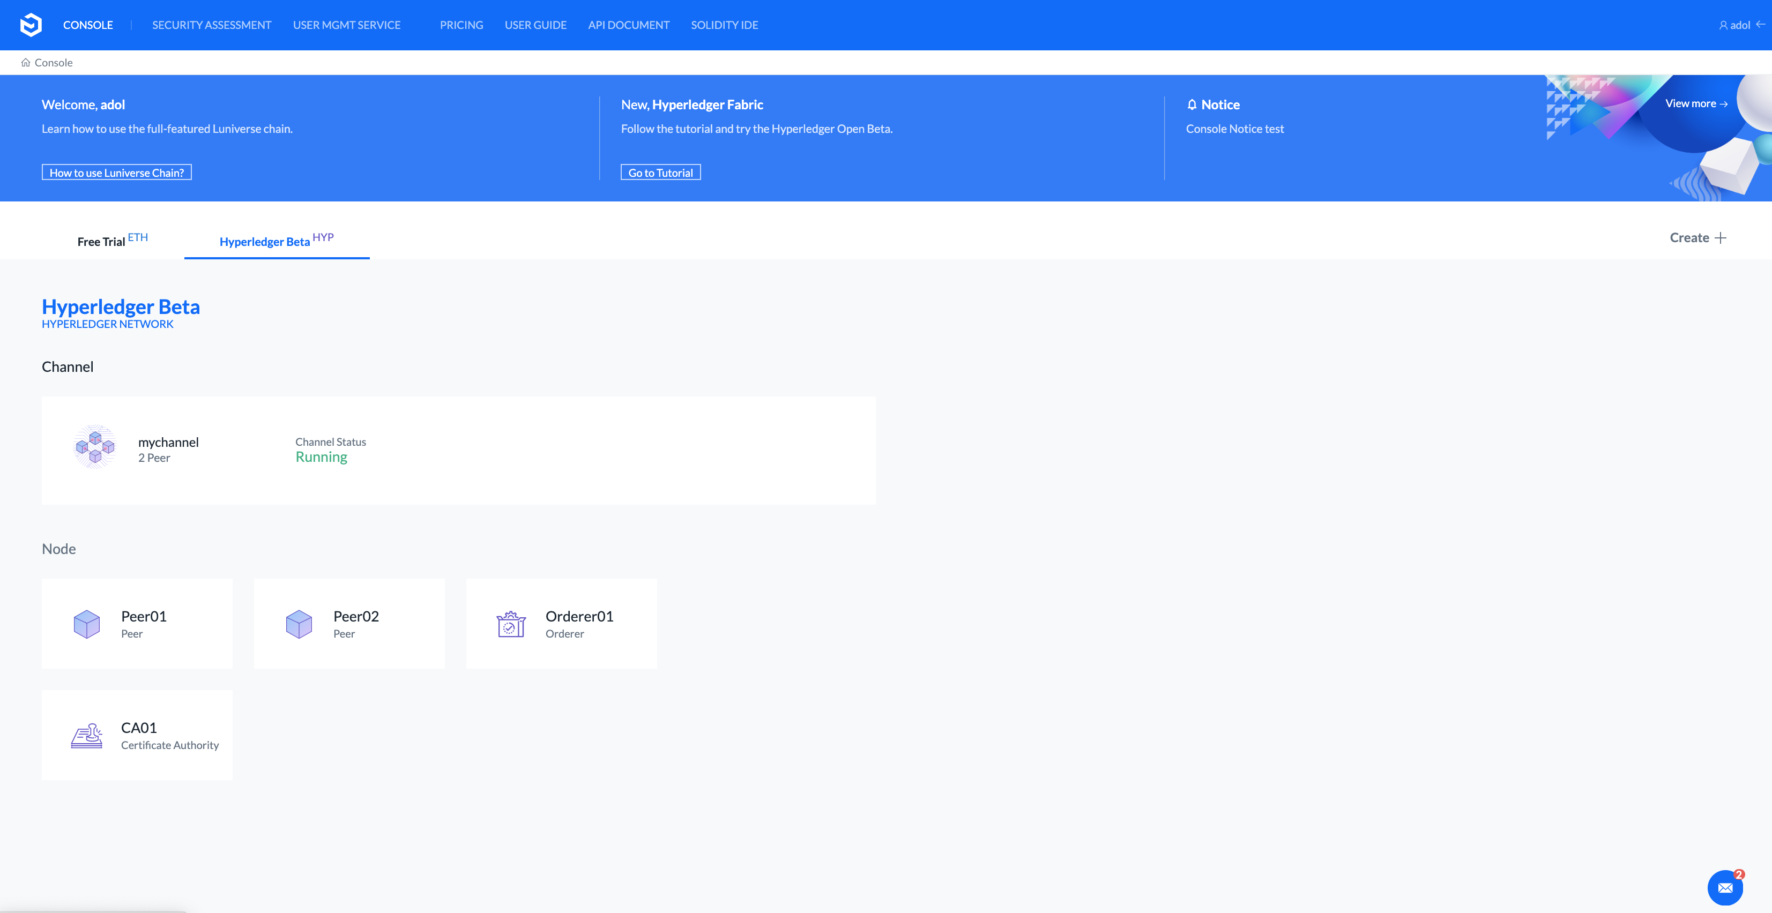Viewport: 1772px width, 913px height.
Task: Open Security Assessment menu item
Action: 212,25
